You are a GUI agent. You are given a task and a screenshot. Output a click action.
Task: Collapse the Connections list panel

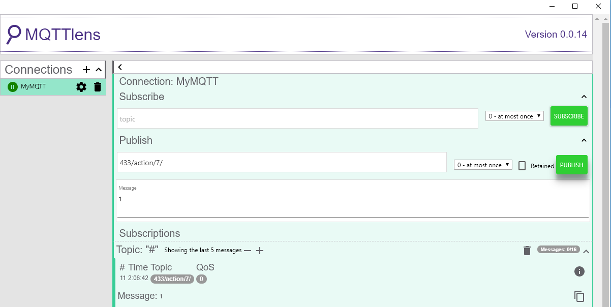(x=99, y=70)
